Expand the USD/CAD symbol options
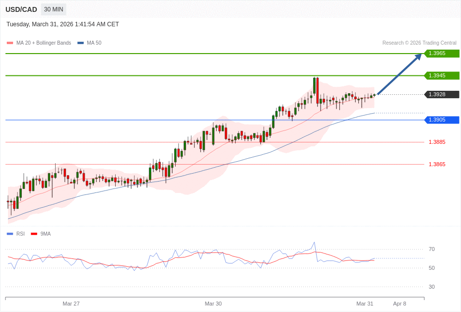The width and height of the screenshot is (461, 312). coord(21,9)
